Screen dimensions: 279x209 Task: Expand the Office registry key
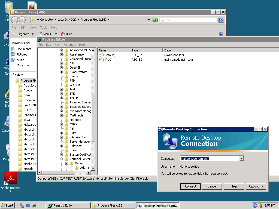point(62,124)
